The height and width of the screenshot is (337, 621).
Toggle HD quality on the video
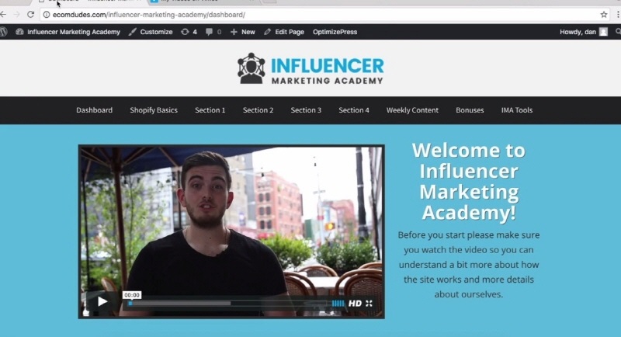click(355, 304)
